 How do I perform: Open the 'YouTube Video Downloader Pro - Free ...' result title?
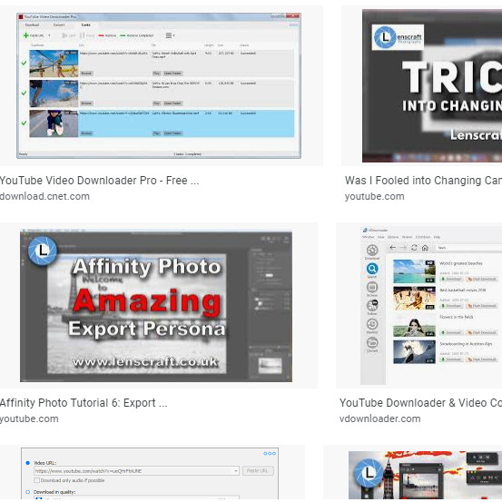coord(100,181)
